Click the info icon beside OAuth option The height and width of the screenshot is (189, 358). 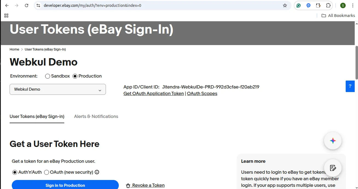[97, 172]
